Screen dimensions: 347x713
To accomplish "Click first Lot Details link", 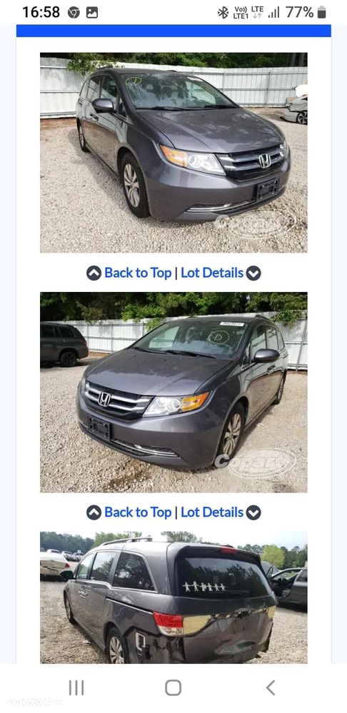I will 212,273.
